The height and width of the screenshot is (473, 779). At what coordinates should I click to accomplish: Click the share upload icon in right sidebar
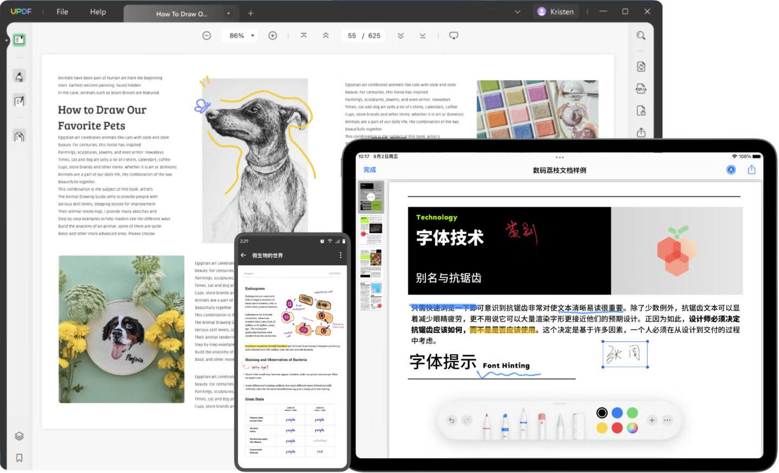[641, 132]
